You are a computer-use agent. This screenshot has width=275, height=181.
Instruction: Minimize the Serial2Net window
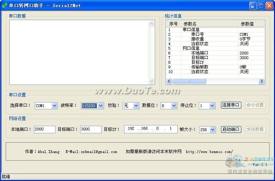[x=253, y=6]
